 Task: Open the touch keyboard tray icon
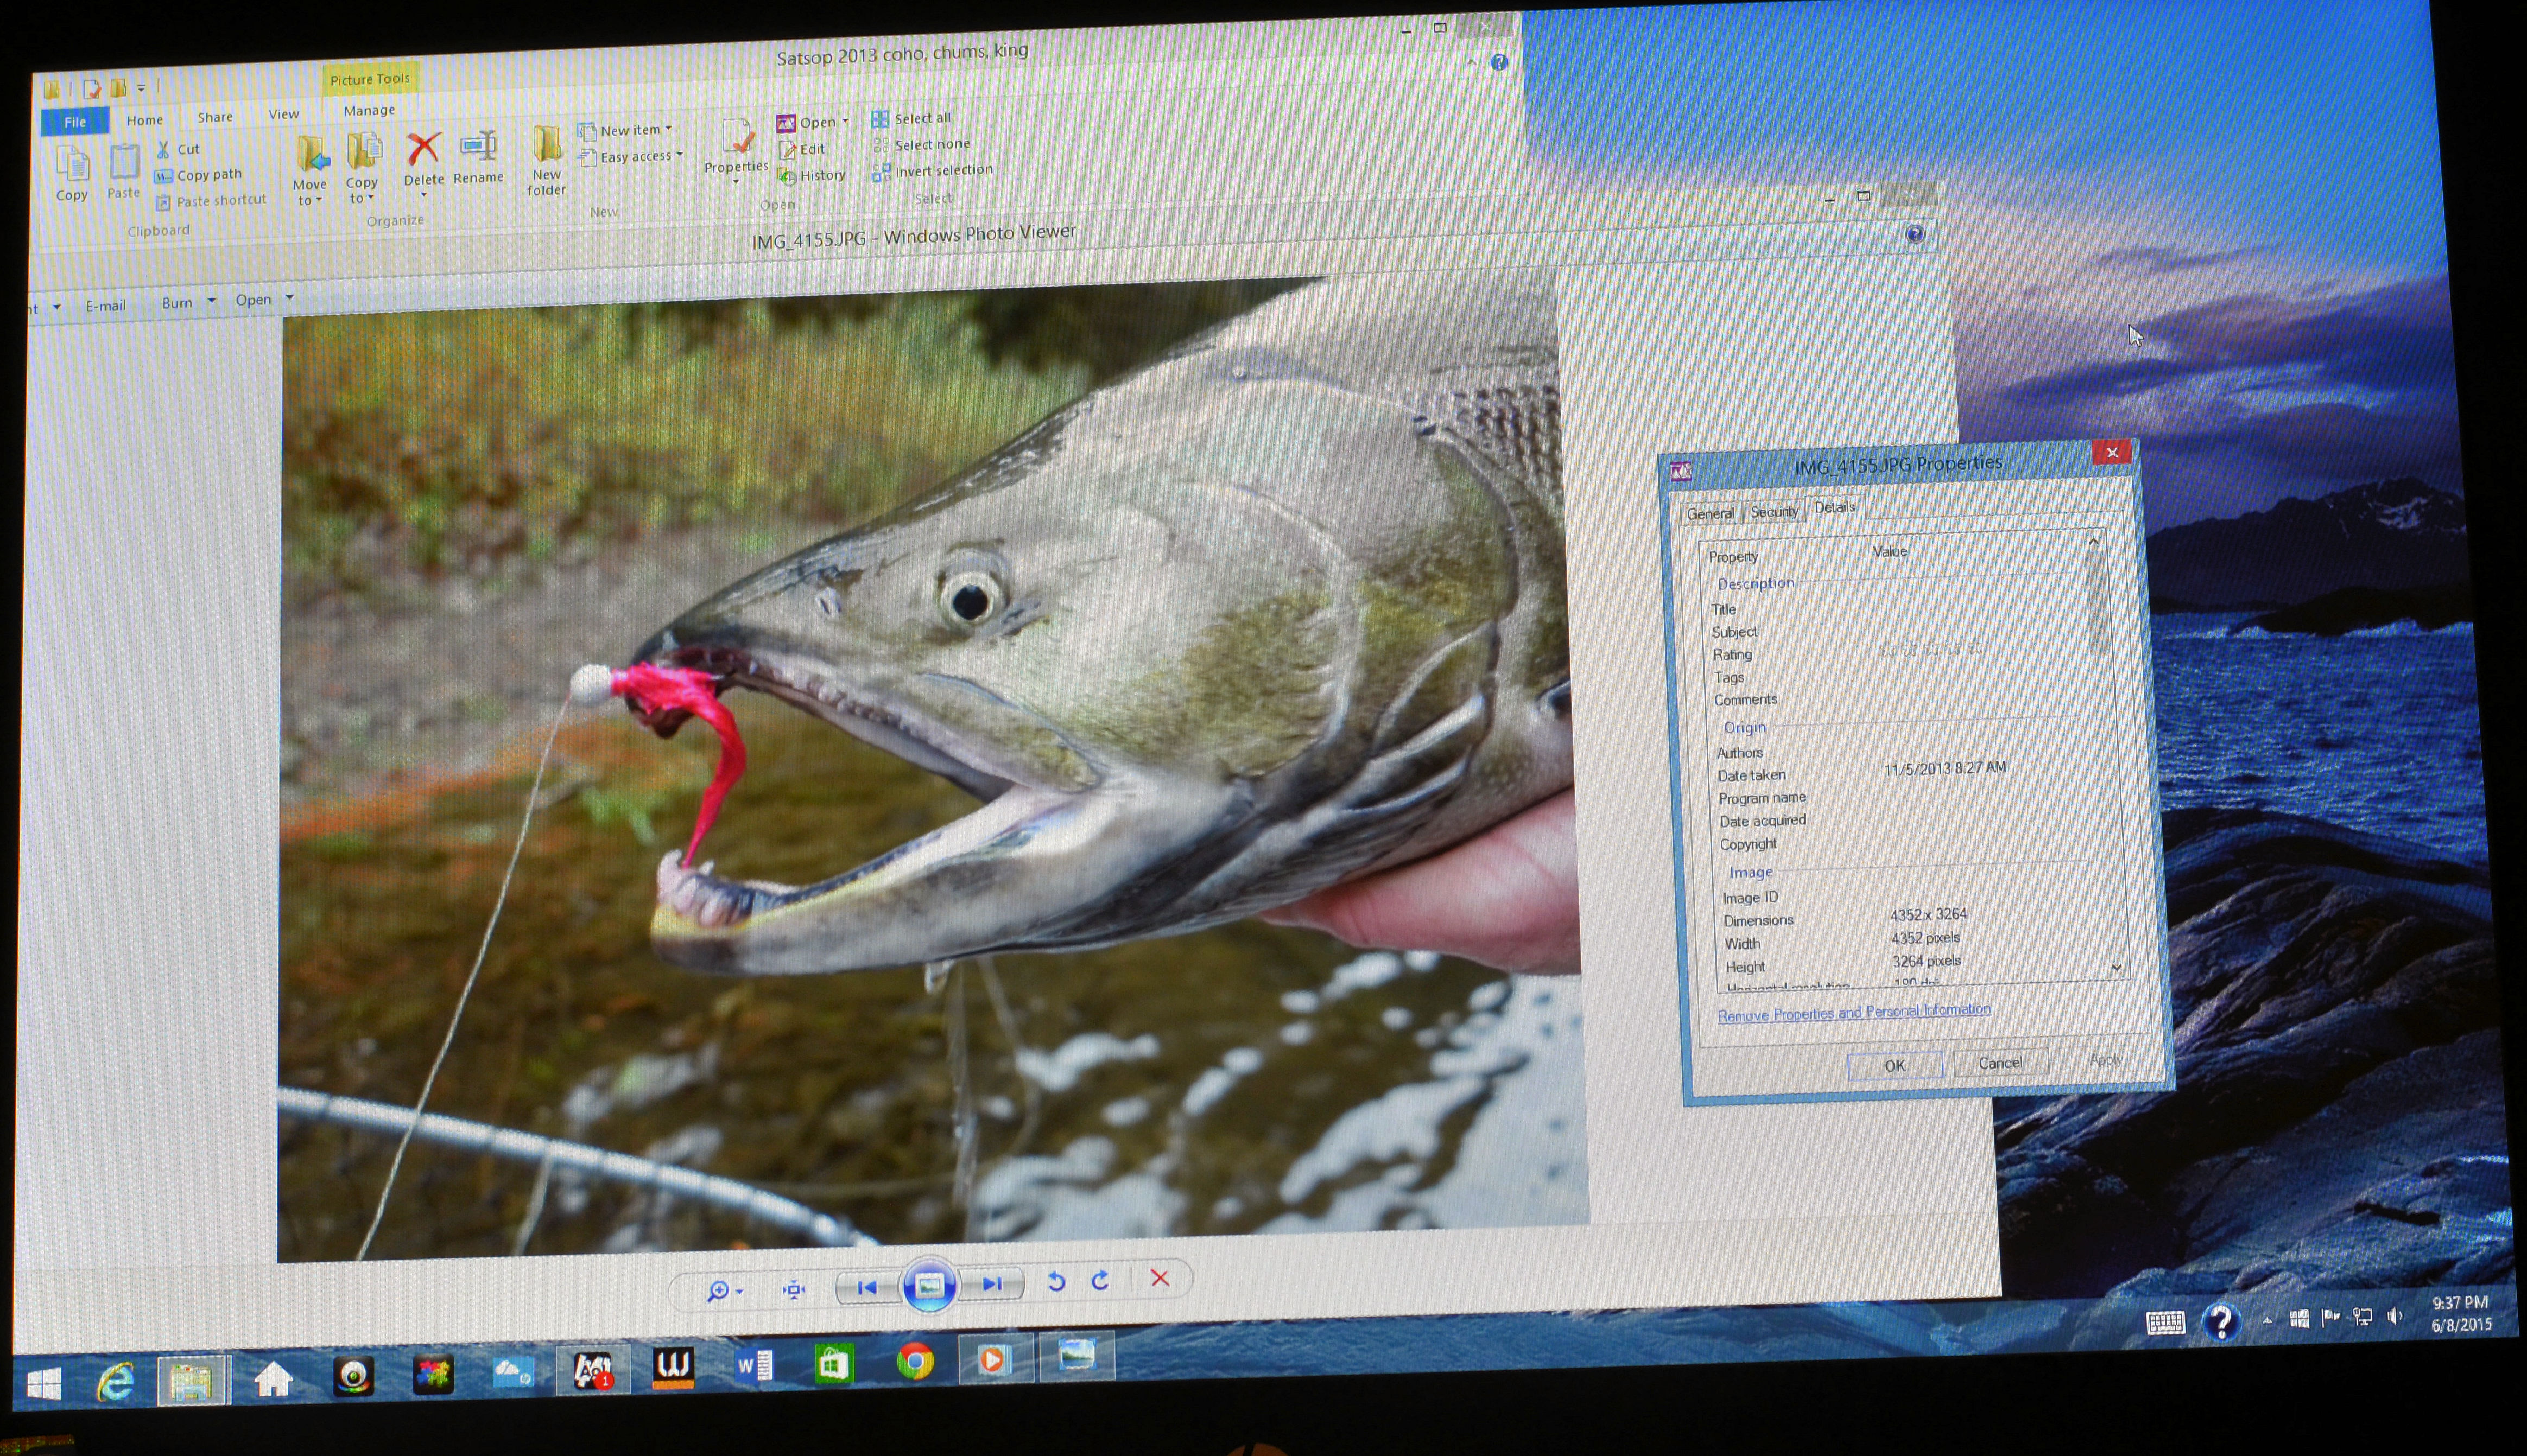click(x=2165, y=1323)
